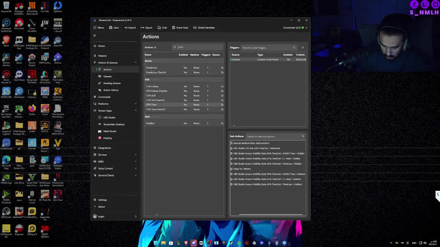Open Chat from the top toolbar
This screenshot has height=247, width=440.
(162, 28)
